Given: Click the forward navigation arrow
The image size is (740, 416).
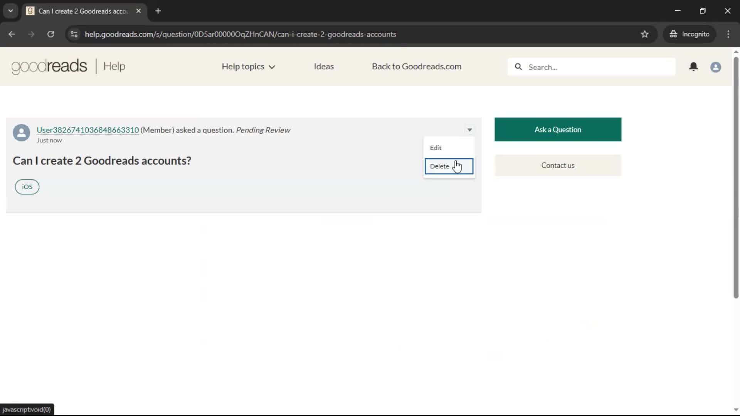Looking at the screenshot, I should 31,34.
